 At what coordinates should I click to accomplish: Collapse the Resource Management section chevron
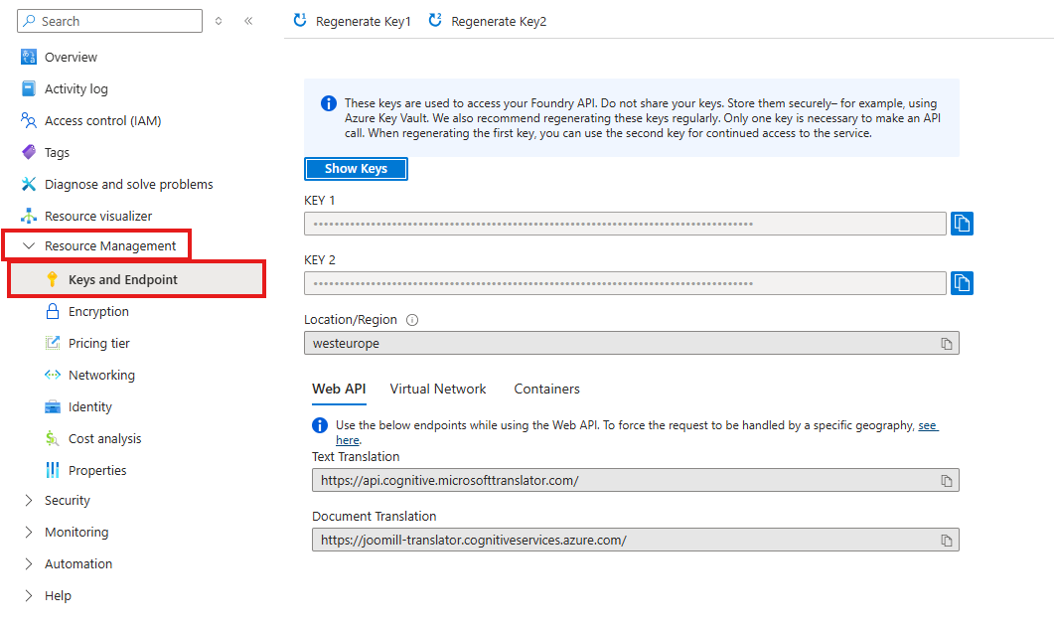[29, 246]
